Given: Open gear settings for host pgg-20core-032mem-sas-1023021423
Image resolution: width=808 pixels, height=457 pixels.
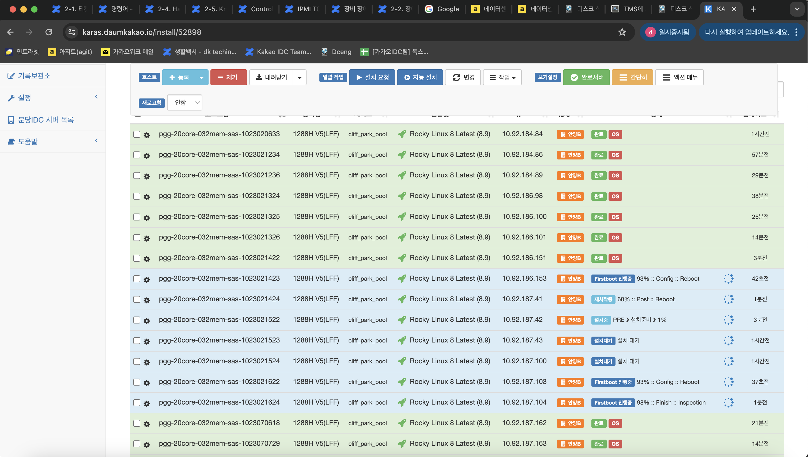Looking at the screenshot, I should click(x=147, y=279).
